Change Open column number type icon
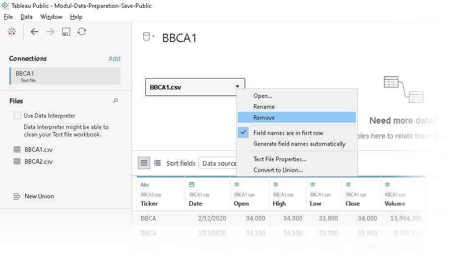Image resolution: width=465 pixels, height=267 pixels. click(237, 184)
